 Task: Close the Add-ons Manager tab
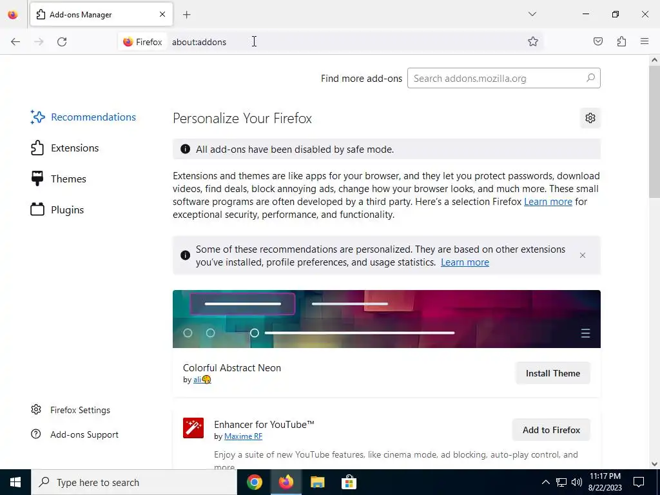[162, 14]
